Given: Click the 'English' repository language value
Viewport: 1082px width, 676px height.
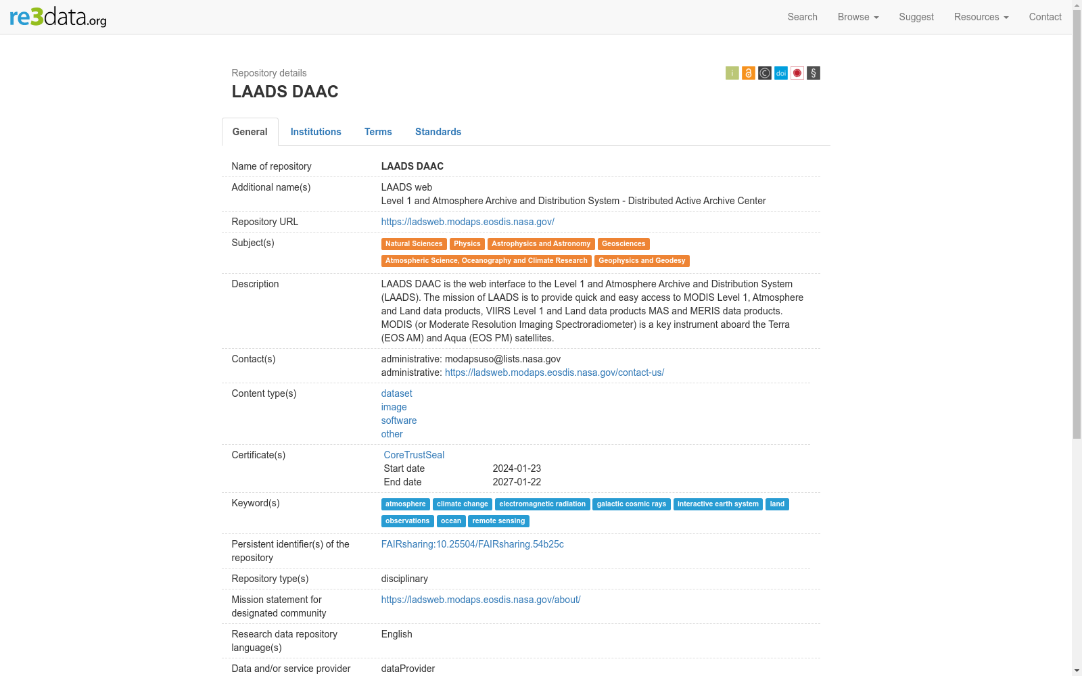Looking at the screenshot, I should [396, 634].
